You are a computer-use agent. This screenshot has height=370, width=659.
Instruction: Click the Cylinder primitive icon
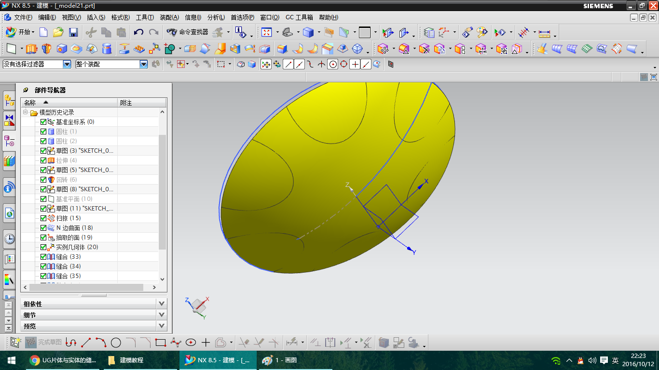(x=107, y=49)
